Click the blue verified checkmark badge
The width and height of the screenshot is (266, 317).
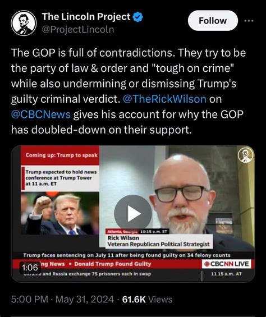[x=137, y=17]
